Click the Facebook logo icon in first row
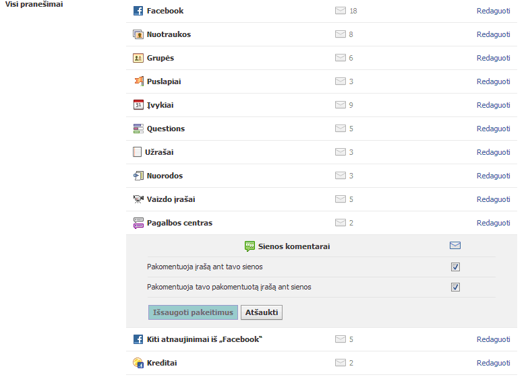 (x=138, y=11)
